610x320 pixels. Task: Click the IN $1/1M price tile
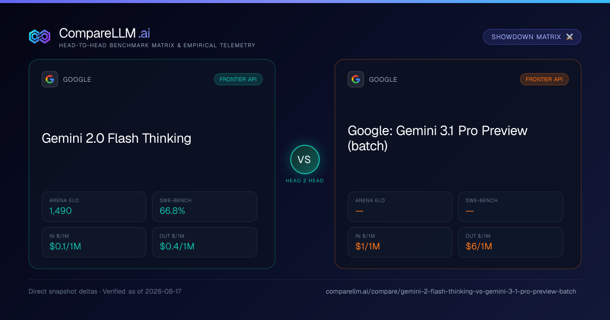tap(400, 242)
